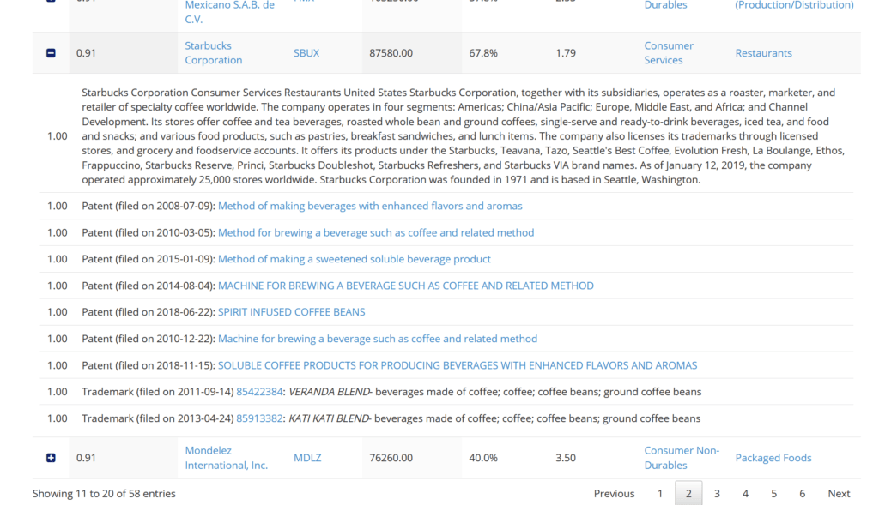Image resolution: width=879 pixels, height=505 pixels.
Task: Go to the Previous page
Action: [614, 493]
